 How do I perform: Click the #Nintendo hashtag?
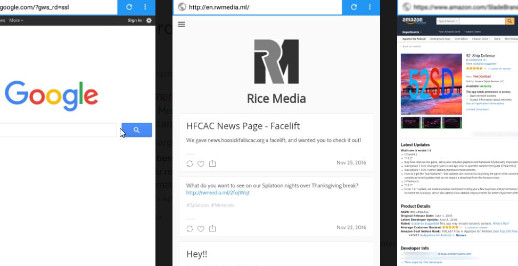[223, 205]
